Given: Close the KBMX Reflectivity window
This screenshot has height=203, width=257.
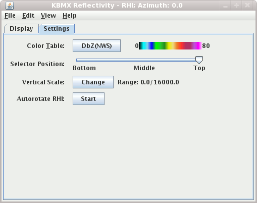Looking at the screenshot, I should point(247,6).
